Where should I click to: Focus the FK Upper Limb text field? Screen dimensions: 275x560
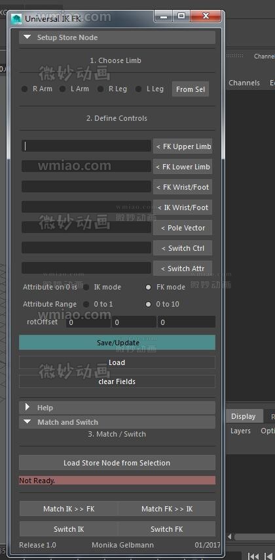pos(86,146)
